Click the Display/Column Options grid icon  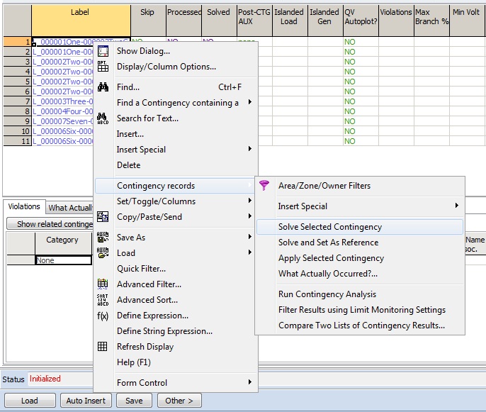pos(103,67)
